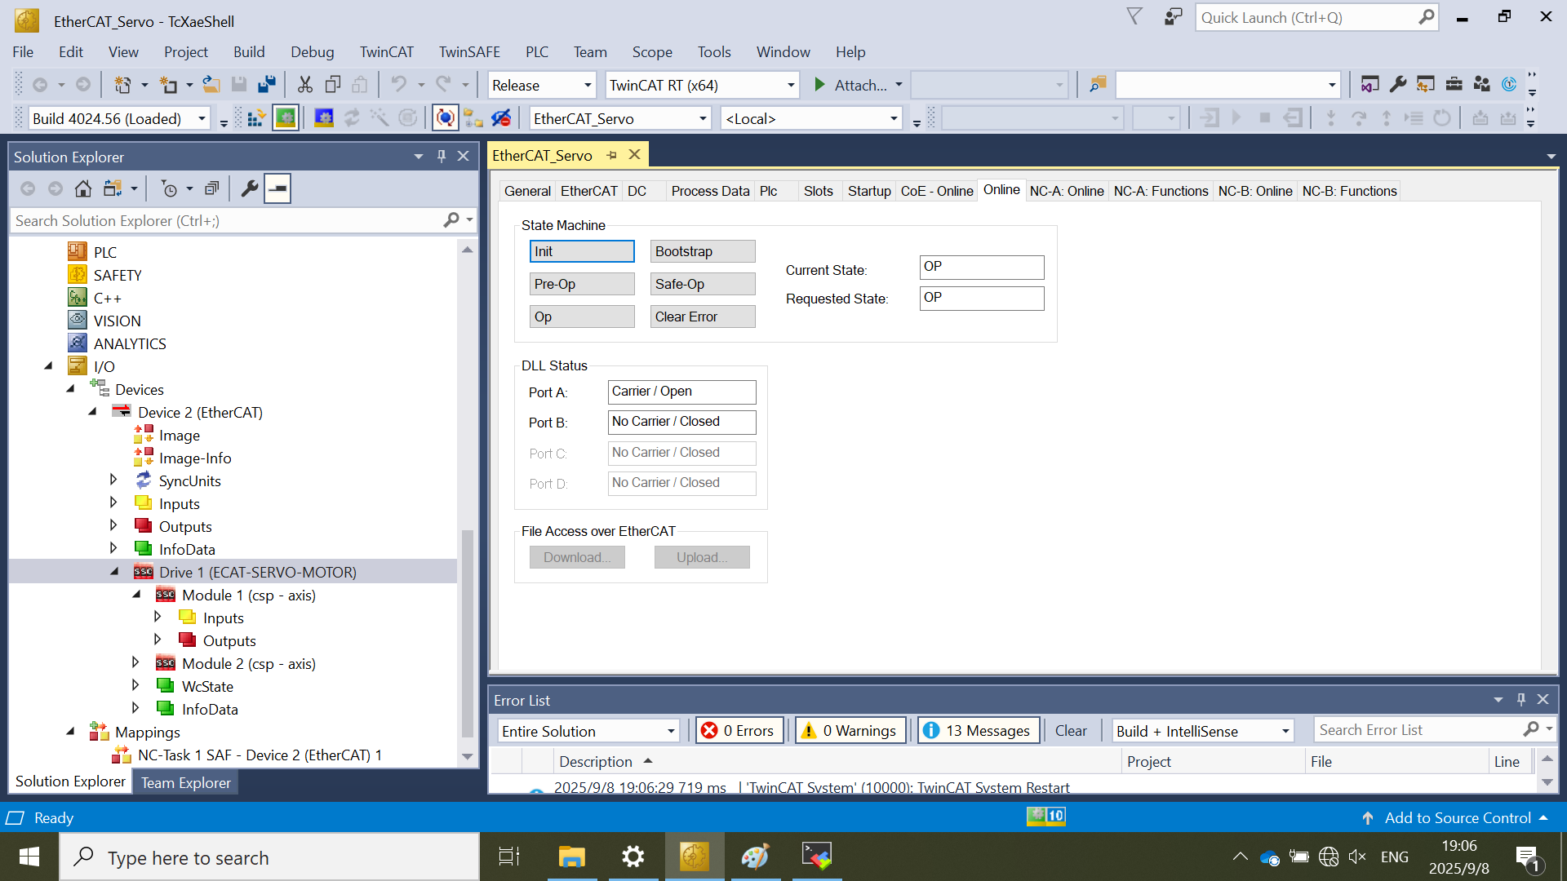Click Home icon in Solution Explorer
Viewport: 1567px width, 881px height.
pos(82,188)
